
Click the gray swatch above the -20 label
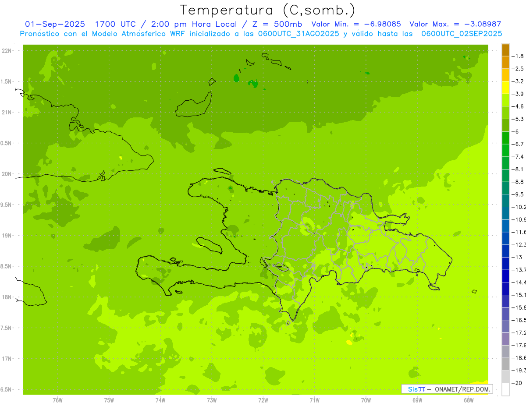505,377
